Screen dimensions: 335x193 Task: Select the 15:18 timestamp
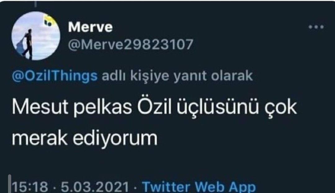[30, 186]
